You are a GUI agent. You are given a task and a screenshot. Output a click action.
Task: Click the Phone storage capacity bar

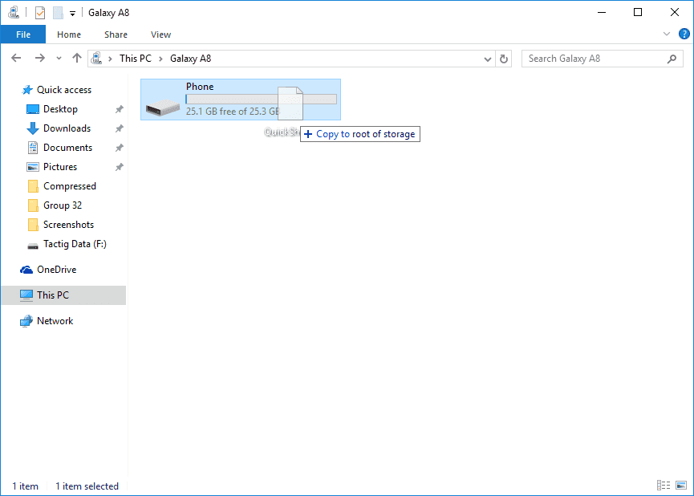pyautogui.click(x=261, y=100)
